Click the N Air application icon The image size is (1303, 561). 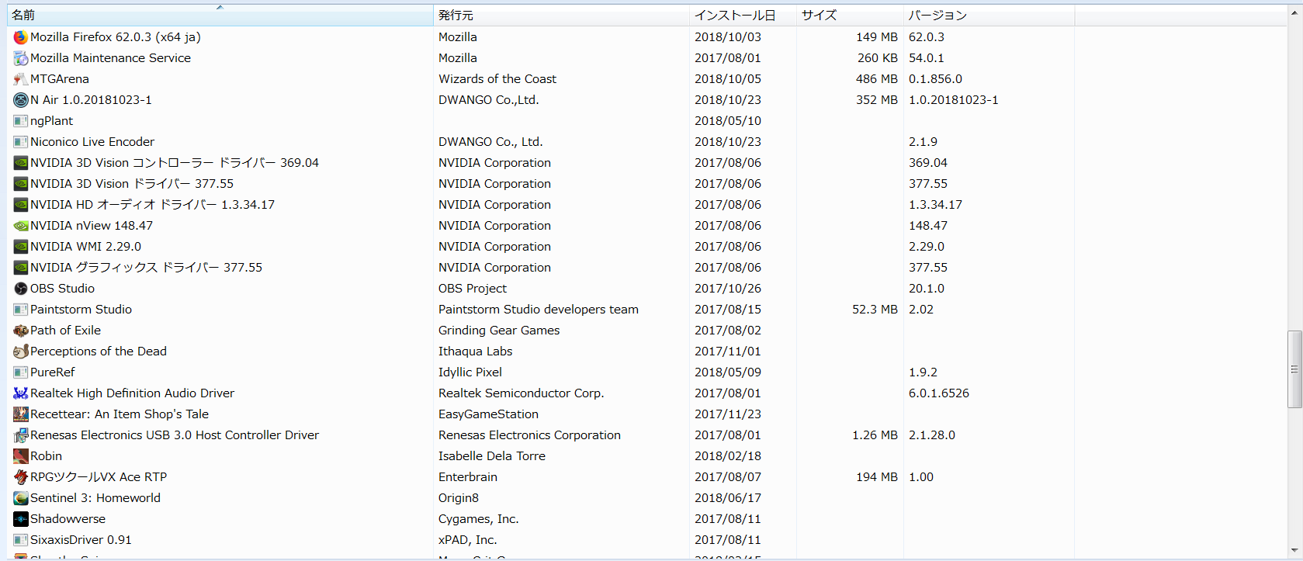pyautogui.click(x=21, y=100)
